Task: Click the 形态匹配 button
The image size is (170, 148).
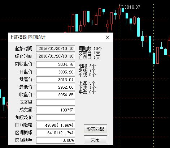Action: click(x=95, y=129)
